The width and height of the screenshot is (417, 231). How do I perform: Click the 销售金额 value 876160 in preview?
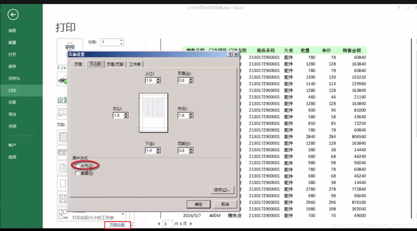click(358, 202)
